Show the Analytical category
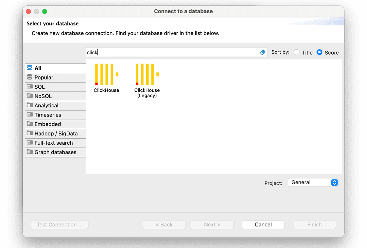Image resolution: width=367 pixels, height=248 pixels. (x=55, y=106)
